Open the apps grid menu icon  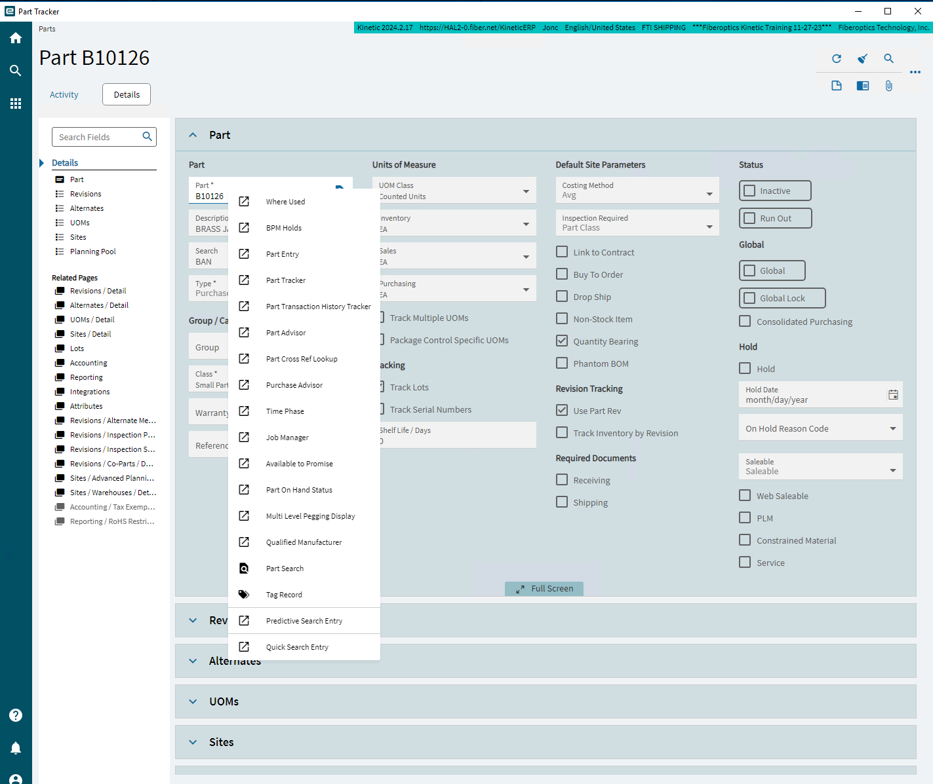(16, 103)
